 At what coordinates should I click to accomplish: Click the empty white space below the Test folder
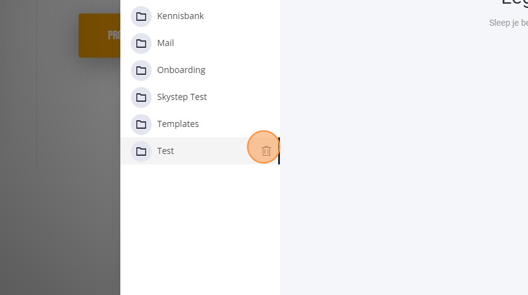pyautogui.click(x=200, y=229)
